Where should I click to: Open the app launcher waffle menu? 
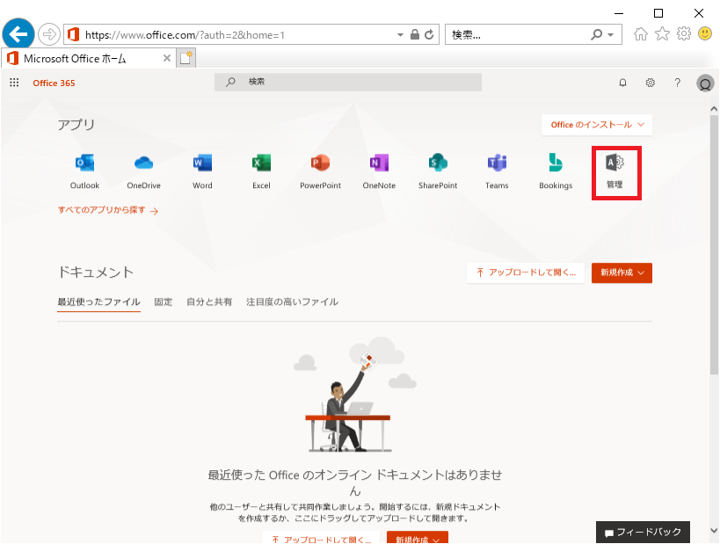click(14, 83)
